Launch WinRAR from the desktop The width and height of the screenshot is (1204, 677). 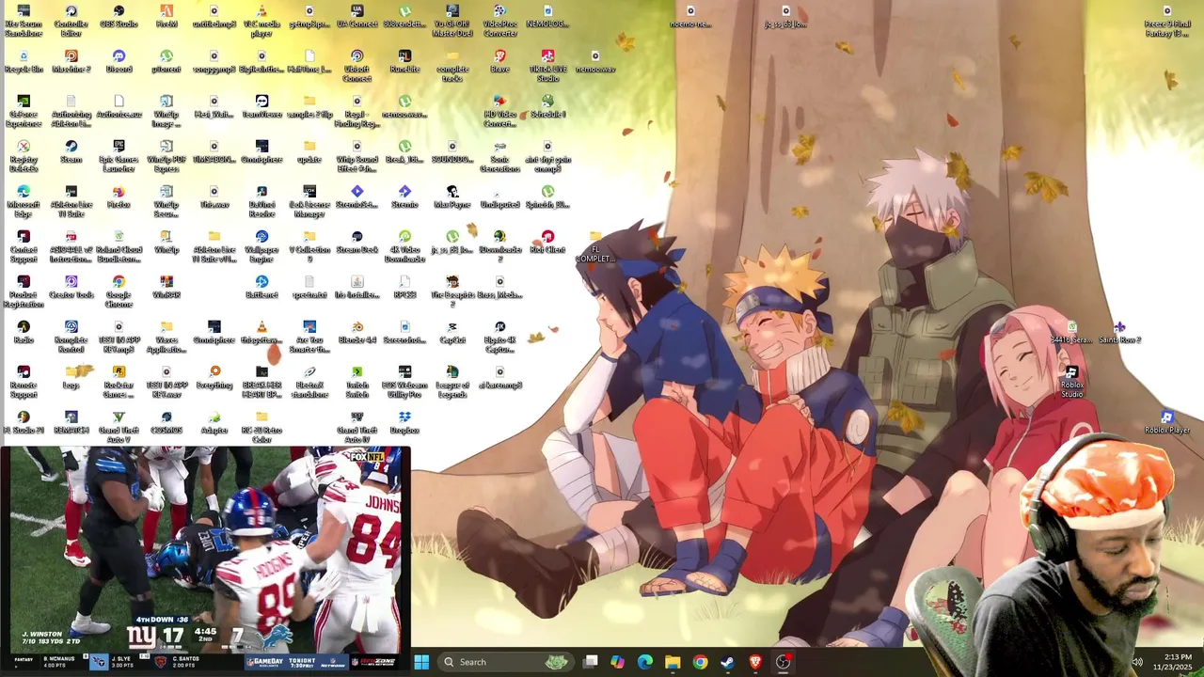tap(166, 288)
